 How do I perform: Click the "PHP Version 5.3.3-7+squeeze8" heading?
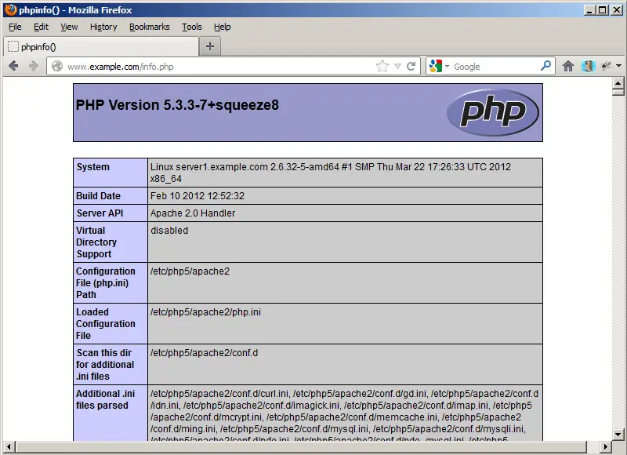pyautogui.click(x=177, y=105)
